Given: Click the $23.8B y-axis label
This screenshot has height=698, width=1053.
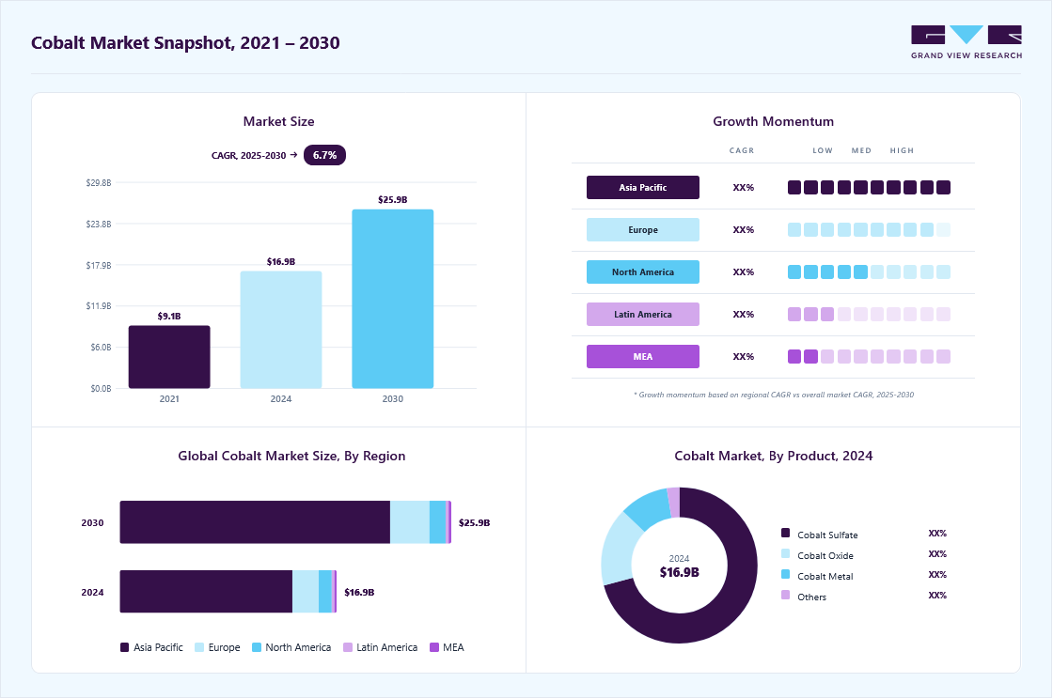Looking at the screenshot, I should (99, 225).
